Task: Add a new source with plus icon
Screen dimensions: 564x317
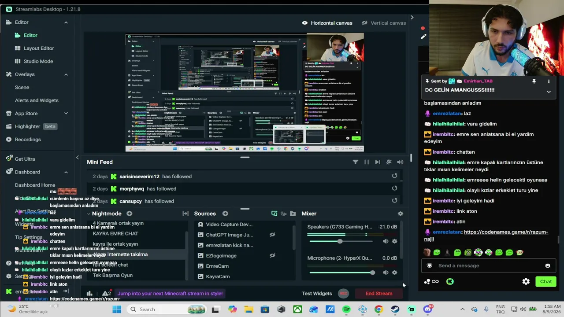Action: tap(225, 214)
